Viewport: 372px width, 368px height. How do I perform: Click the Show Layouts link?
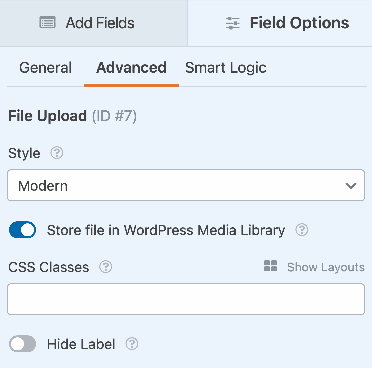tap(326, 267)
